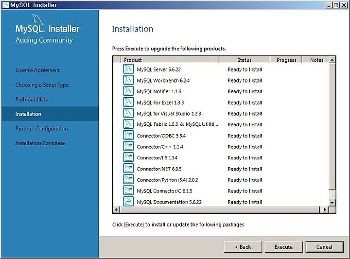
Task: Click the horizontal scroll right arrow
Action: point(325,210)
